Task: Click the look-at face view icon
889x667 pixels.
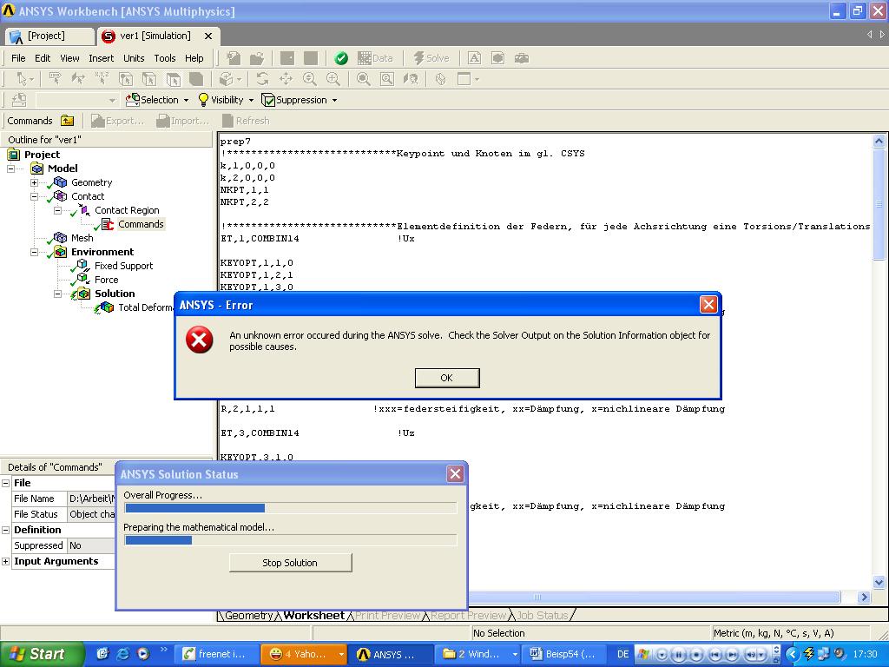Action: [x=411, y=79]
